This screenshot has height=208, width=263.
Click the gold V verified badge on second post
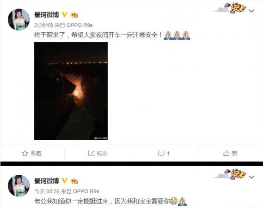[65, 181]
